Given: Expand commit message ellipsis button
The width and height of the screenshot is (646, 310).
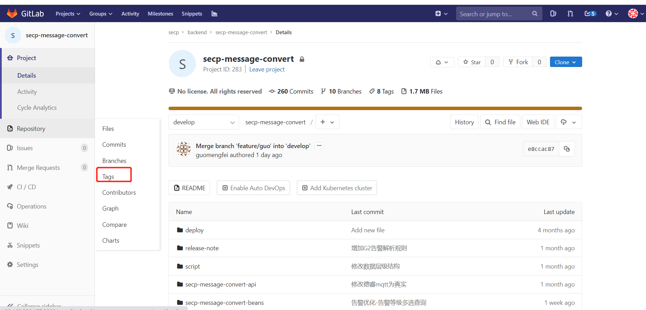Looking at the screenshot, I should pyautogui.click(x=319, y=146).
